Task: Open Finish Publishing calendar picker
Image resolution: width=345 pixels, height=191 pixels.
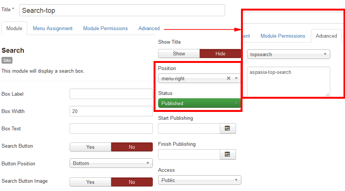Action: [x=228, y=154]
